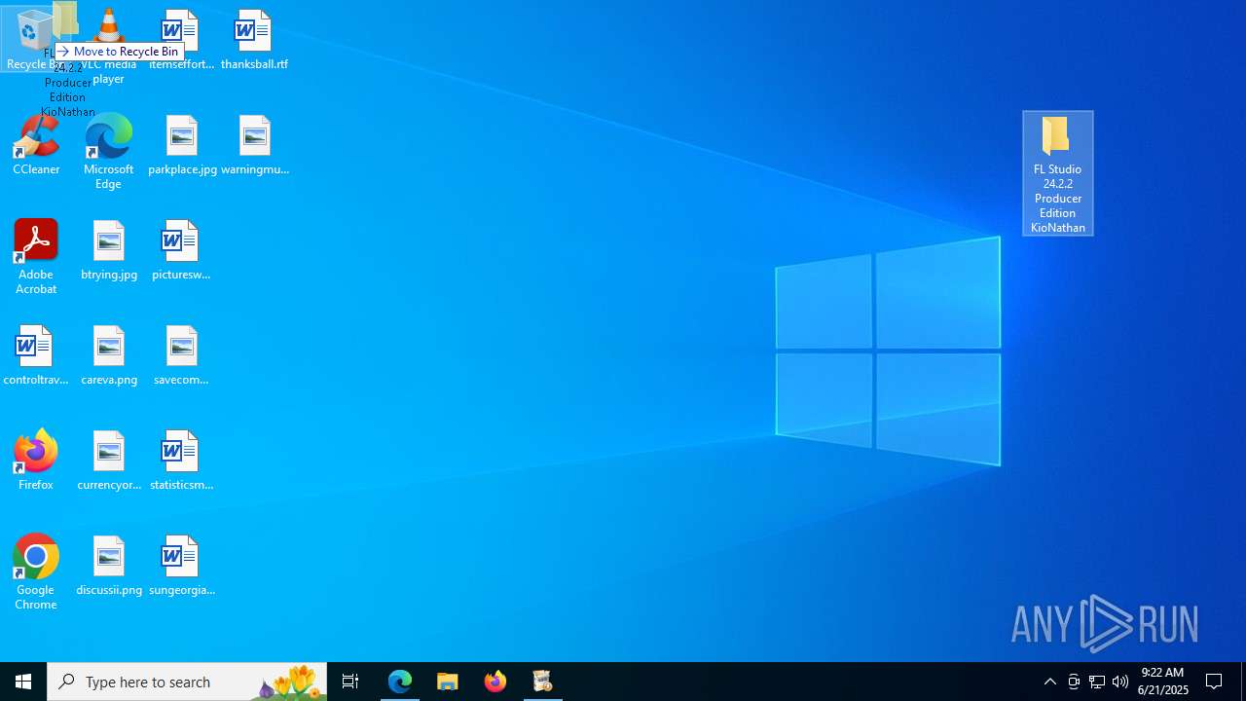The height and width of the screenshot is (701, 1246).
Task: Click the Show desktop sliver
Action: [1243, 682]
